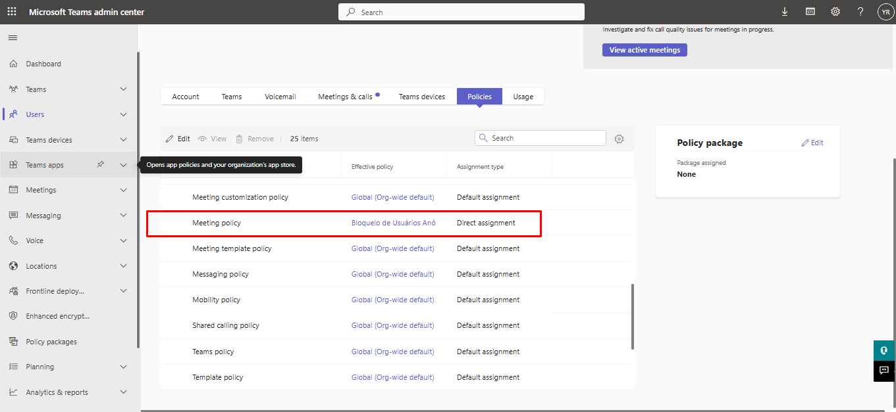Click the Locations globe icon
Image resolution: width=896 pixels, height=412 pixels.
[13, 266]
